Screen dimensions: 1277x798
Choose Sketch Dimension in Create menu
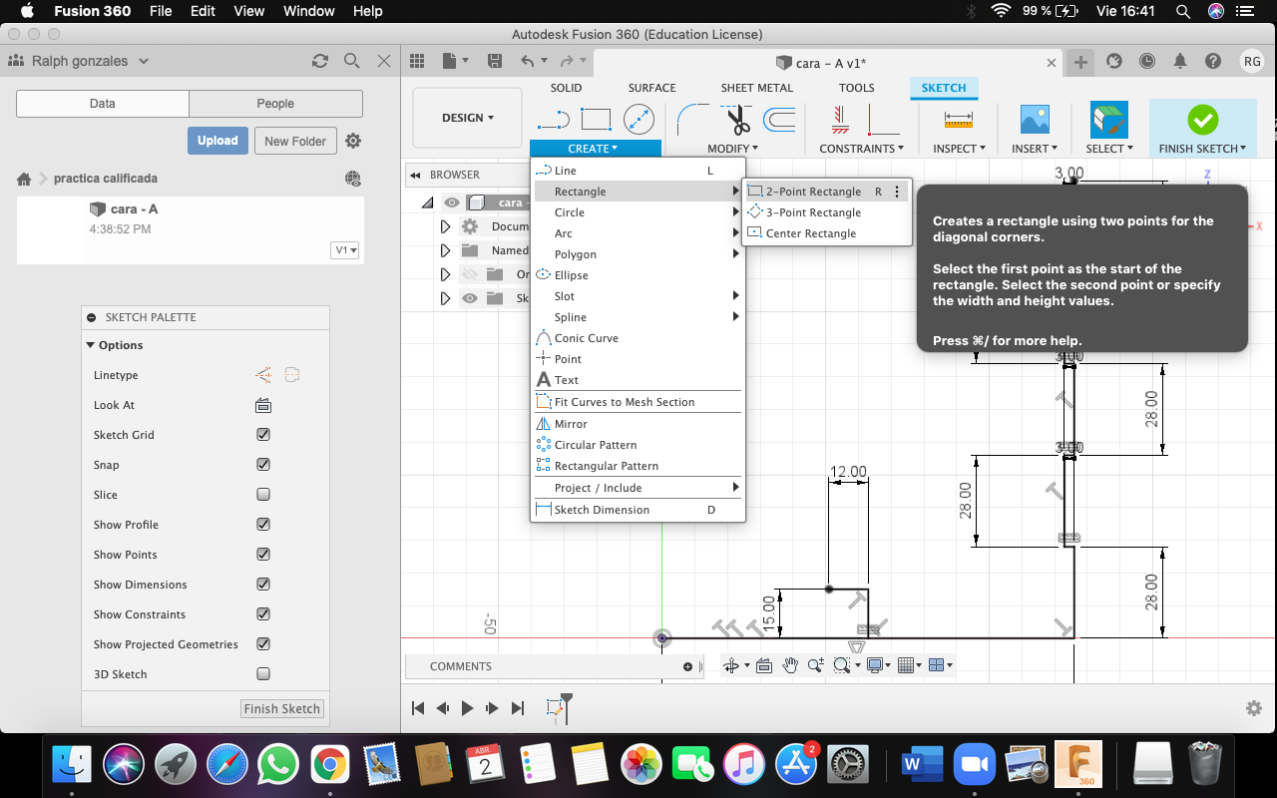[638, 510]
